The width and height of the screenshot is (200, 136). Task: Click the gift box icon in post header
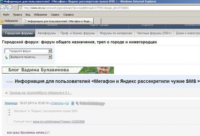(72, 103)
